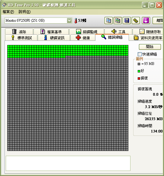Maximize the HD Tune Pro window
Viewport: 164px width, 176px height.
click(x=152, y=5)
